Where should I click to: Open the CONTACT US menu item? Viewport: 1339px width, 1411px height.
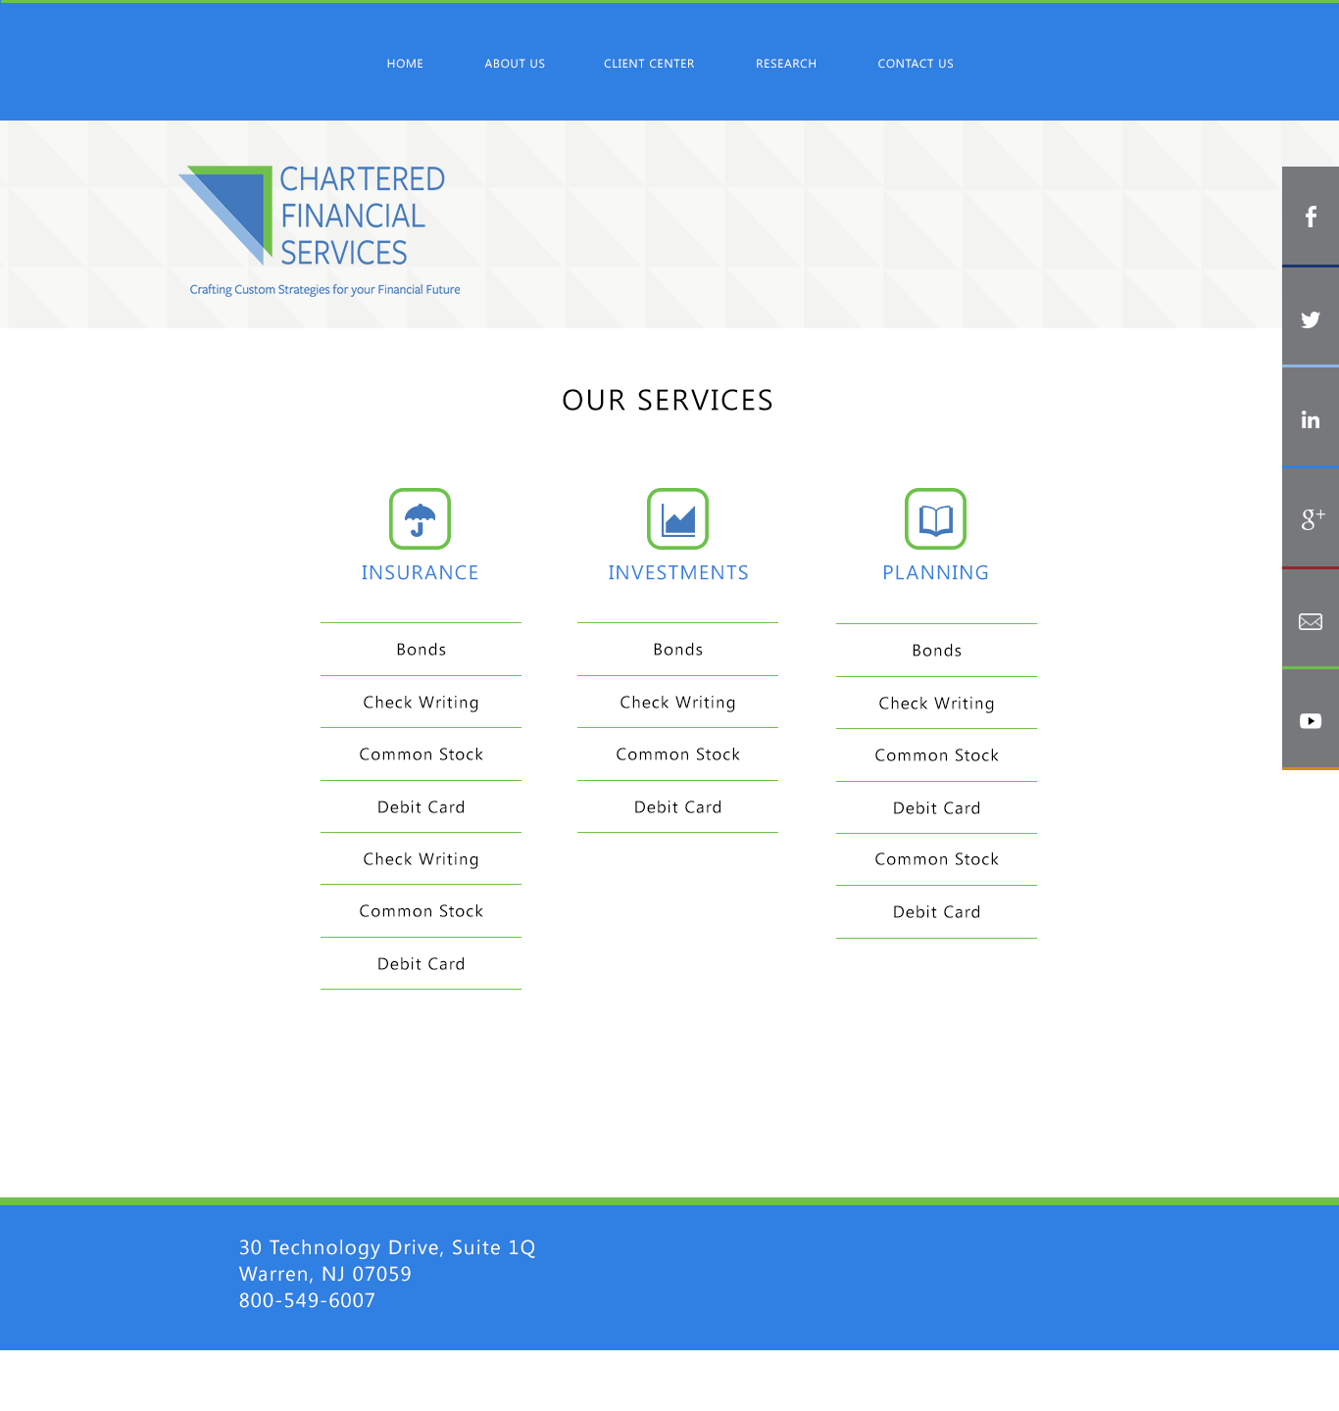[x=915, y=63]
